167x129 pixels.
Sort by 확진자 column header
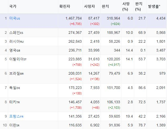click(x=64, y=6)
